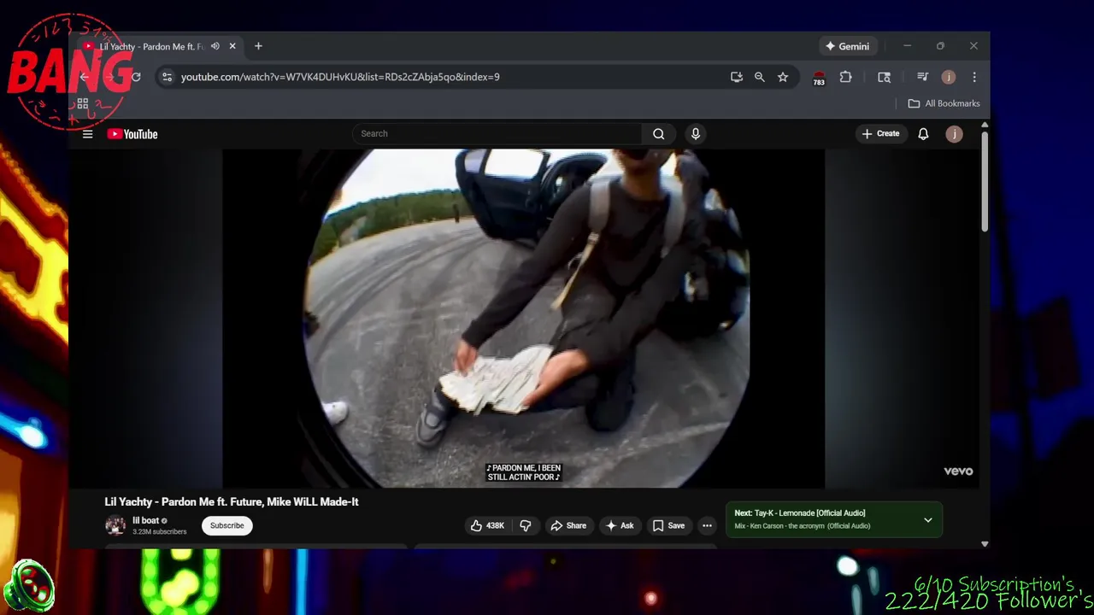The height and width of the screenshot is (615, 1094).
Task: Click the page scrollbar thumb
Action: click(x=985, y=181)
